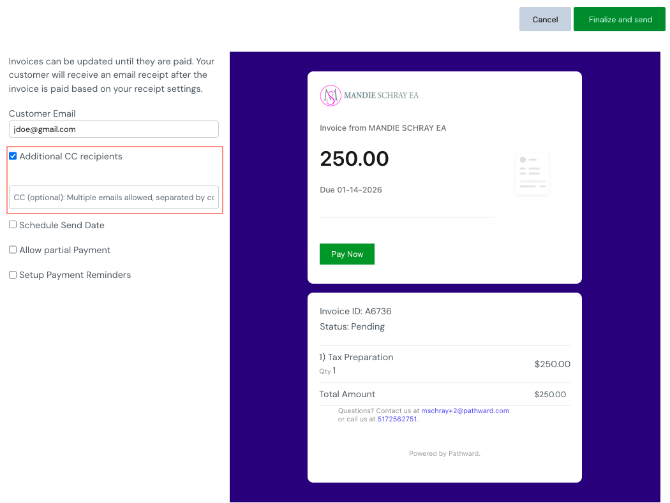Tick the Allow partial Payment checkbox

pos(13,250)
